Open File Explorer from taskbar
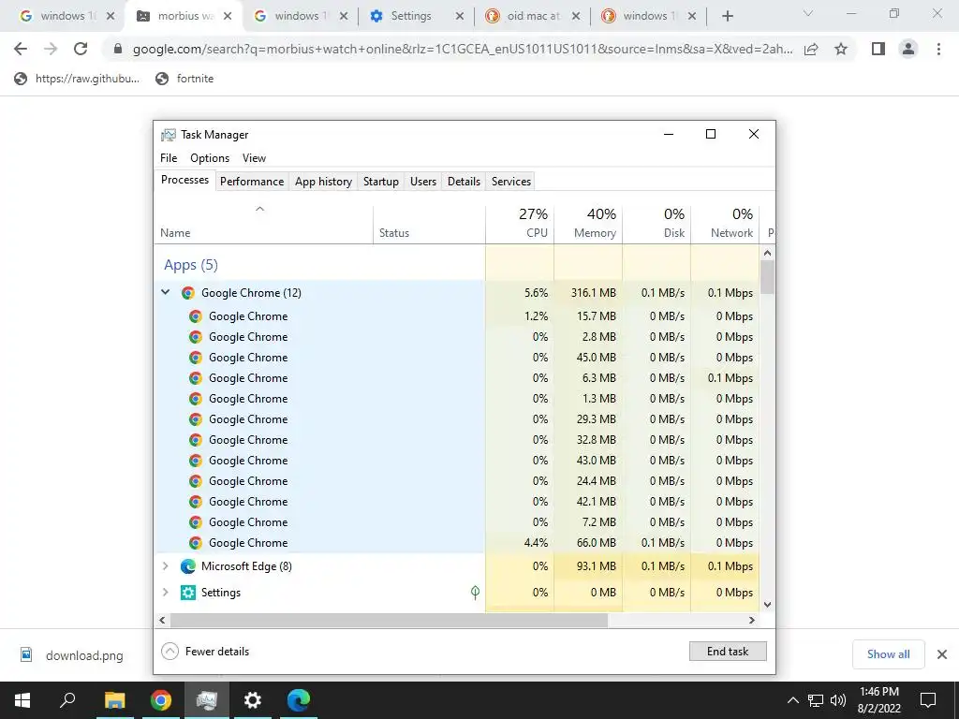 pos(114,700)
